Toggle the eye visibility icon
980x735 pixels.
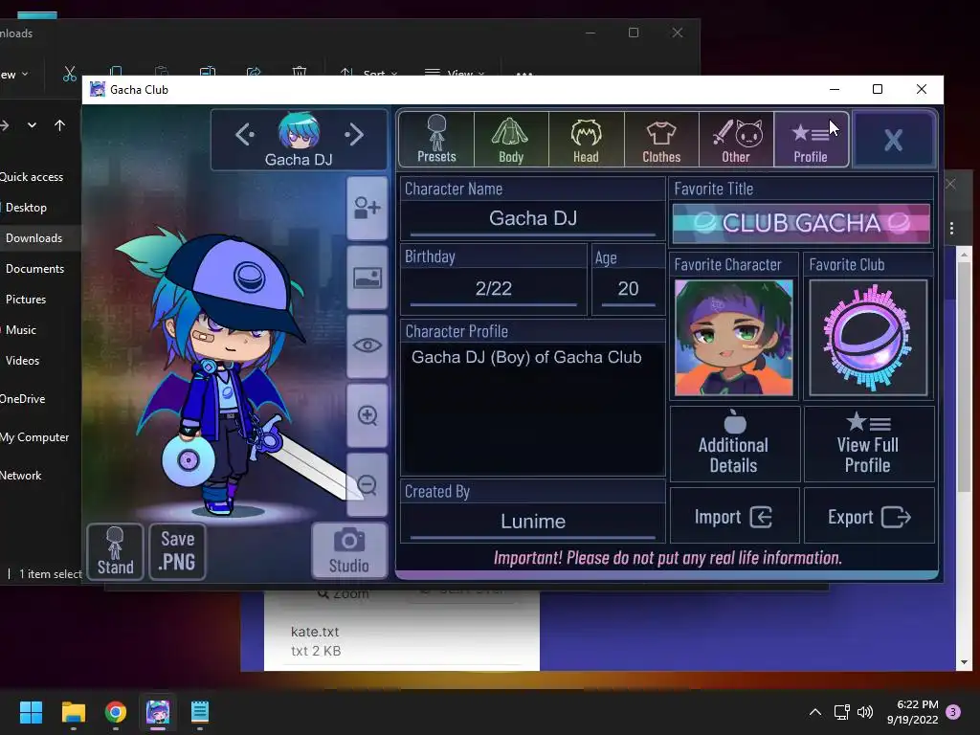367,345
